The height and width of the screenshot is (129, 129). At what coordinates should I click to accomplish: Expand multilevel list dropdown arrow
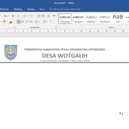[34, 16]
